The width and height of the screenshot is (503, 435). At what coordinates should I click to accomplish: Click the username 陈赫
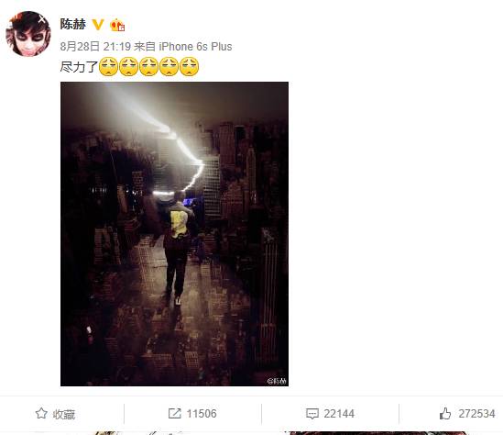[x=73, y=24]
